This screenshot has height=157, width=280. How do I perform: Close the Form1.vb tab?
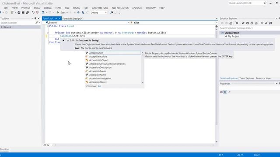tap(59, 18)
